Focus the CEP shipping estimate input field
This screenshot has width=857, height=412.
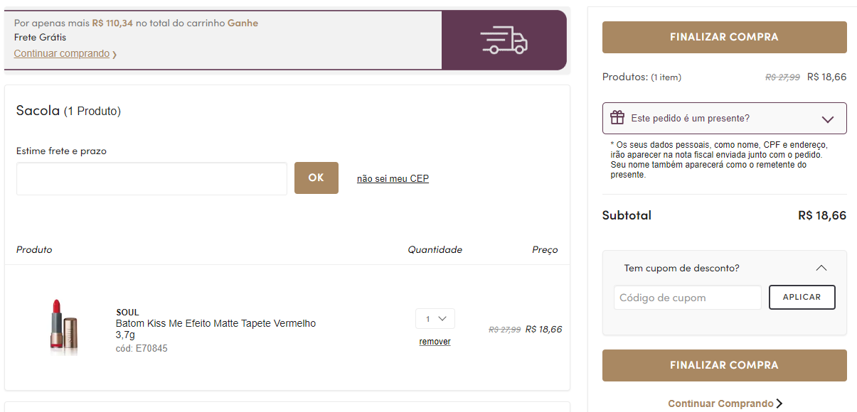click(x=151, y=178)
